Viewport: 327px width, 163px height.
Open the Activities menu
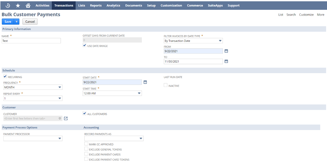[x=42, y=6]
